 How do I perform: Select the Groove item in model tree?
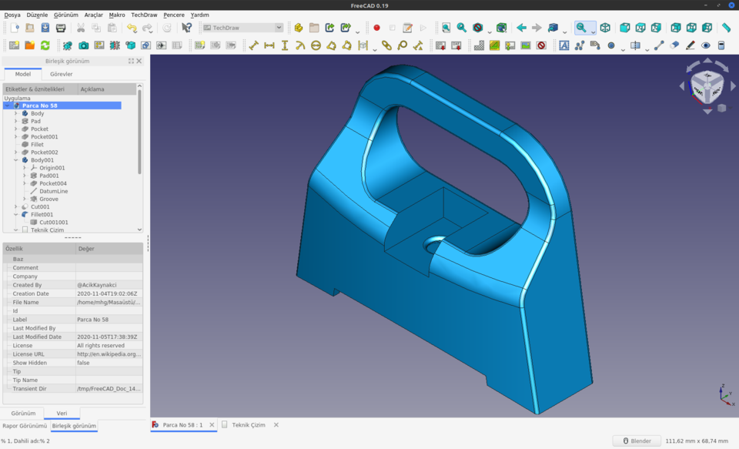click(x=48, y=199)
